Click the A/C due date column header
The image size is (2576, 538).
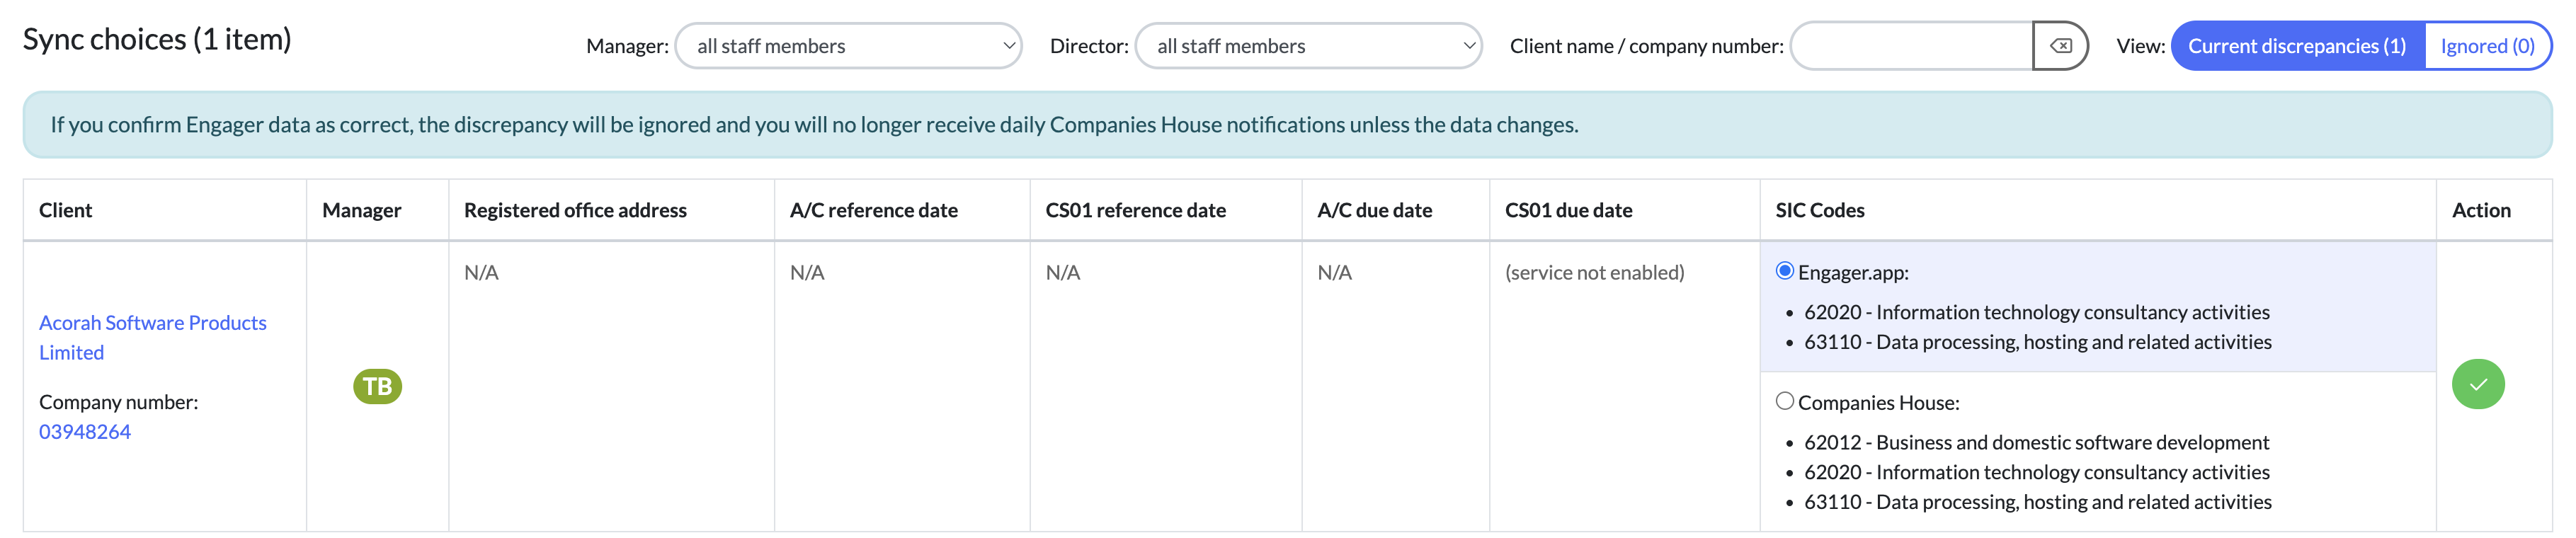(x=1374, y=210)
